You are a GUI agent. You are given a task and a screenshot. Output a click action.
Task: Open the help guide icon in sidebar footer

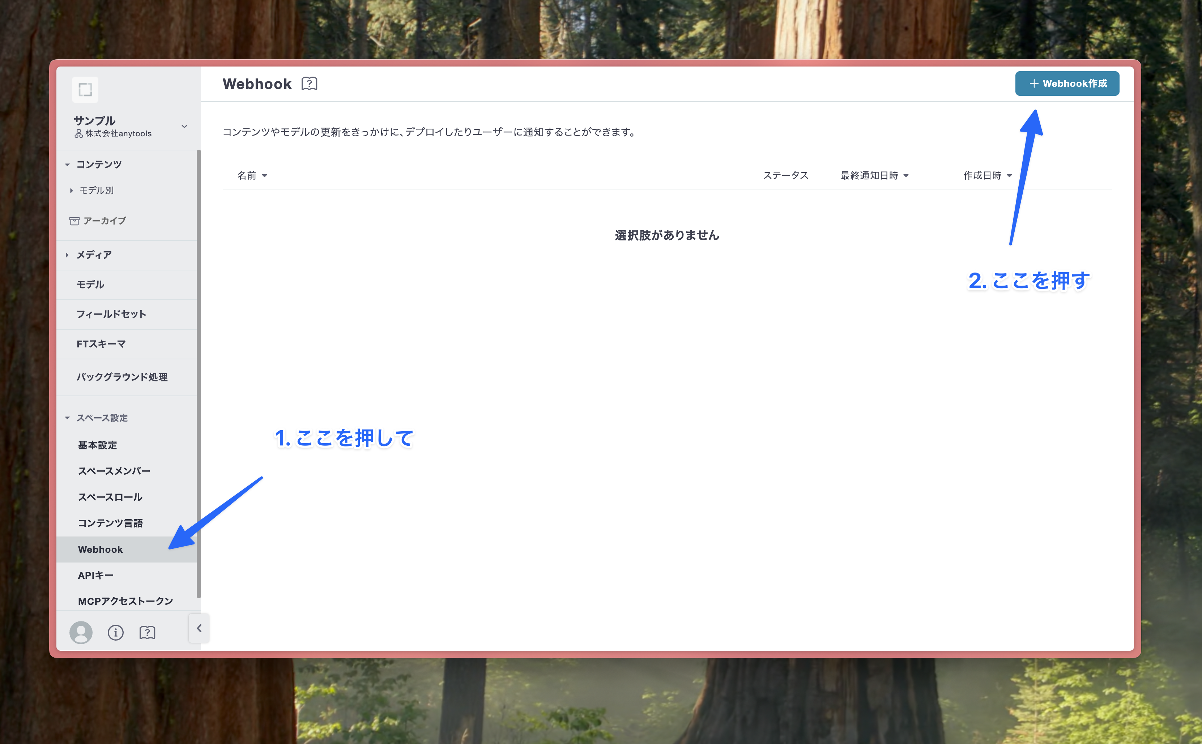click(x=147, y=632)
